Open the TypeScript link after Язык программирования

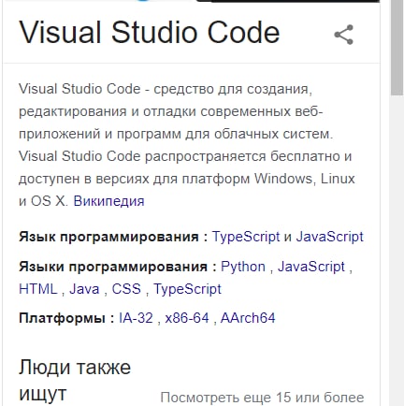pyautogui.click(x=246, y=237)
